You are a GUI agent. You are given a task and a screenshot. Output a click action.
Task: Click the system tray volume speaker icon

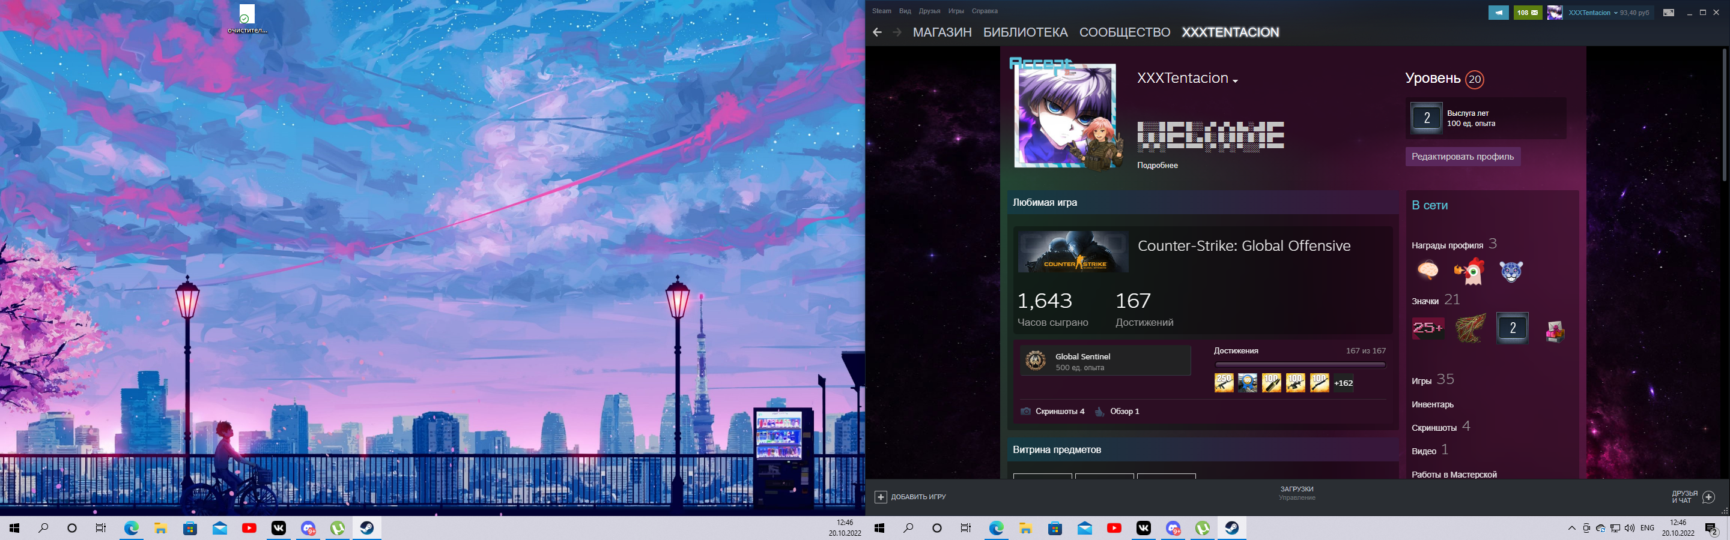[1630, 529]
